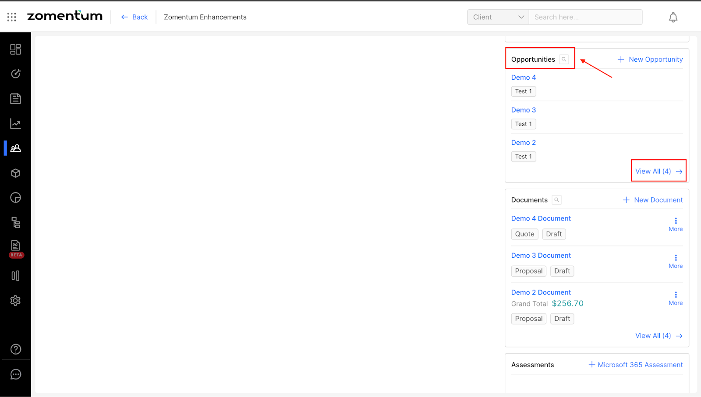Click the Quote tag on Demo 4 Document
The width and height of the screenshot is (701, 397).
coord(524,234)
